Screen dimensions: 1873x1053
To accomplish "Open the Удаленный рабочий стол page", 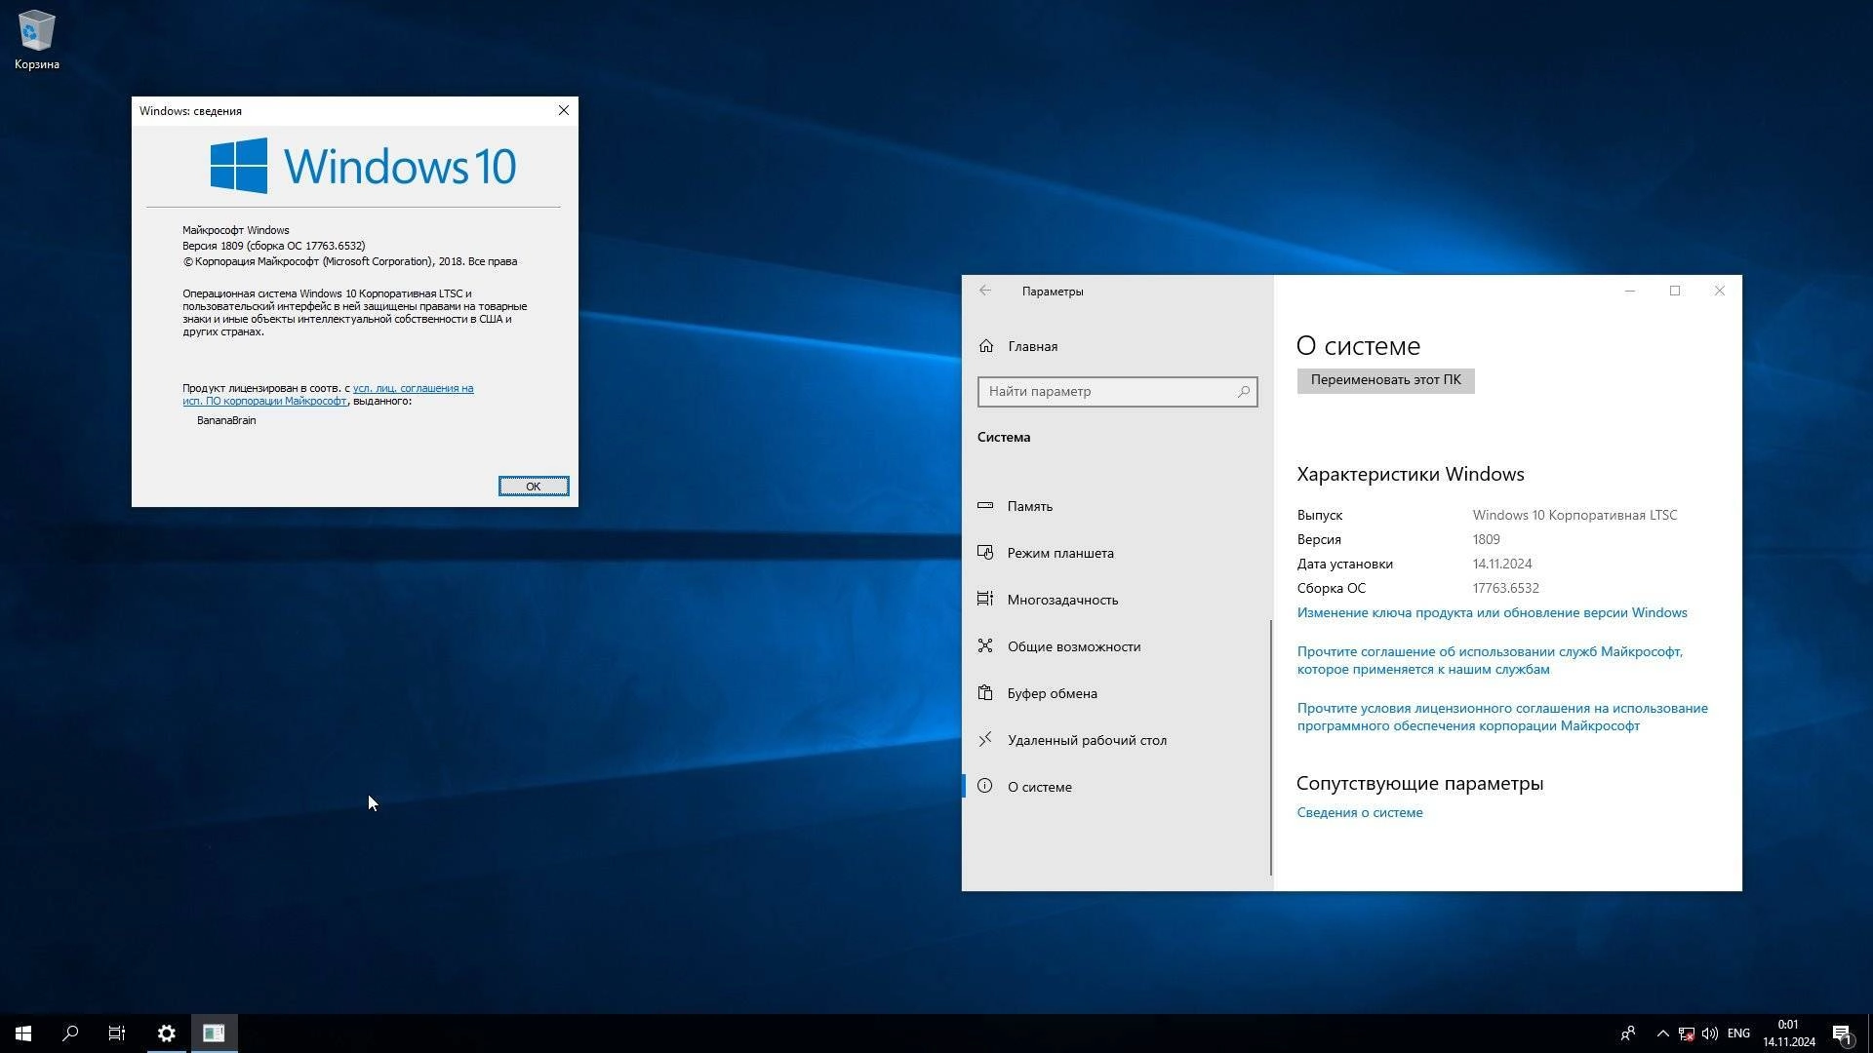I will click(1116, 740).
